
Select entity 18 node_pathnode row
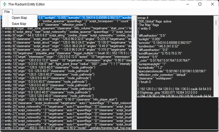pyautogui.click(x=66, y=82)
